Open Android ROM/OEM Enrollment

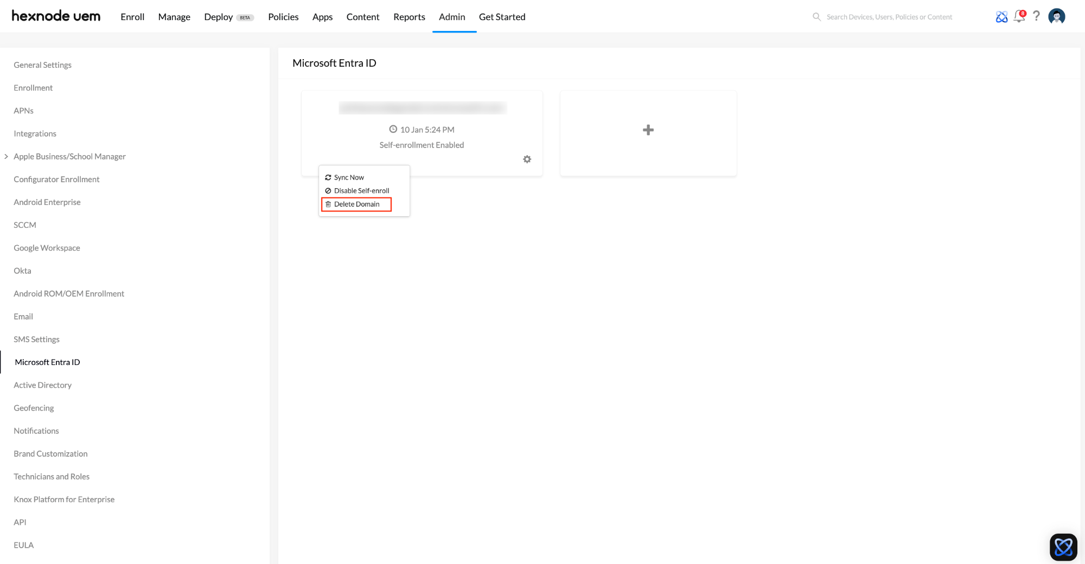[x=69, y=294]
